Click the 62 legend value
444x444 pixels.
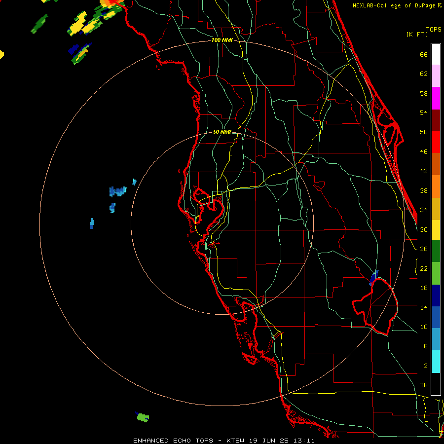pyautogui.click(x=424, y=74)
